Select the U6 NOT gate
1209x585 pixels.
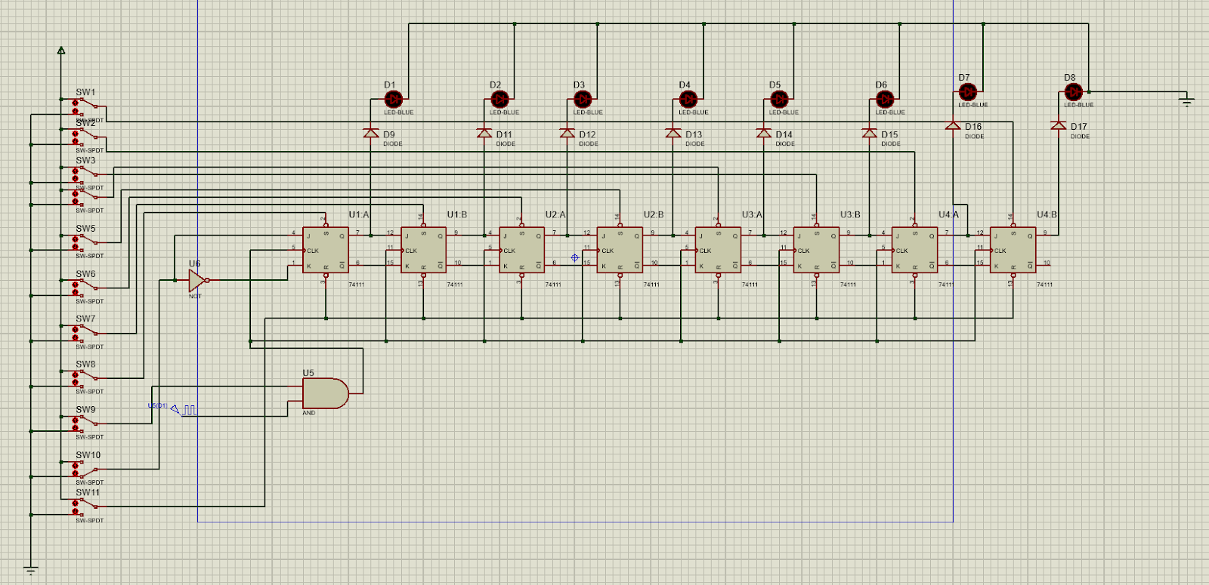click(x=198, y=280)
